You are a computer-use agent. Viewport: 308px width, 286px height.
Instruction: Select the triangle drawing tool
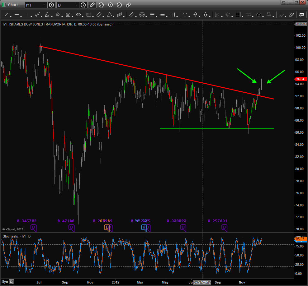coord(109,15)
